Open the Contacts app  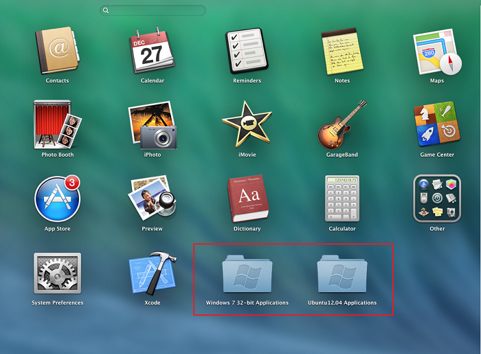(57, 50)
